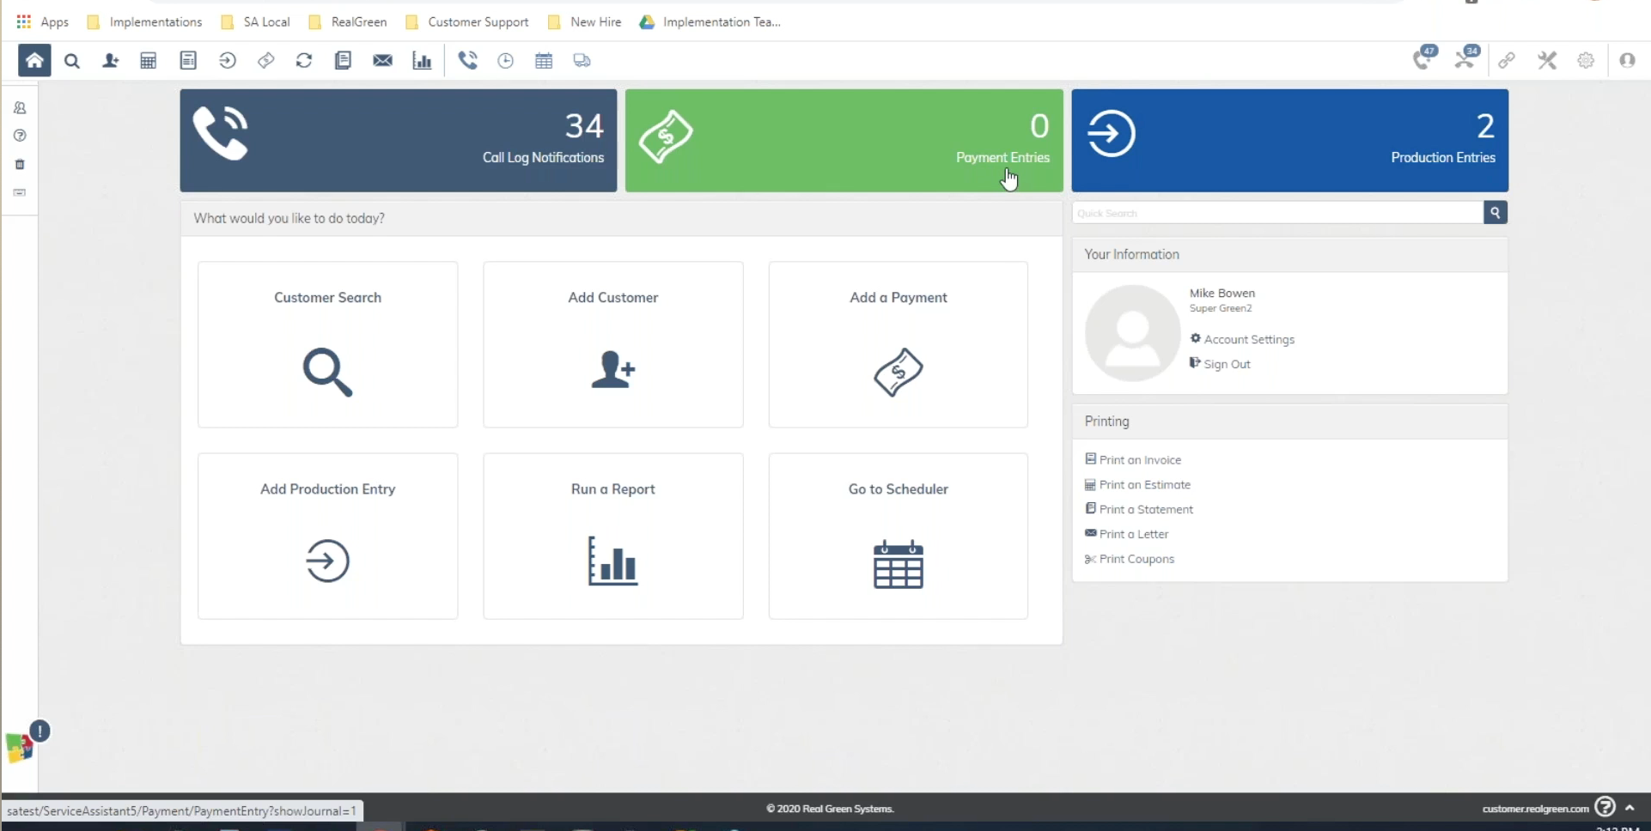The image size is (1651, 831).
Task: Click the chain link icon
Action: pos(1507,60)
